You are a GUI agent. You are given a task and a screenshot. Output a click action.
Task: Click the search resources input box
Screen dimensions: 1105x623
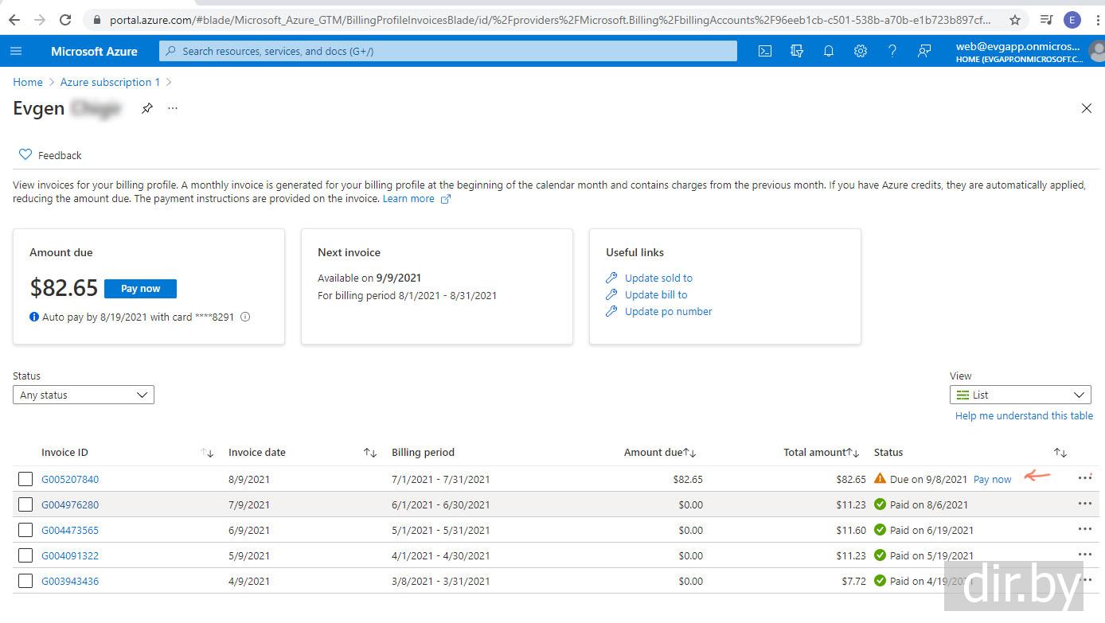click(x=448, y=51)
